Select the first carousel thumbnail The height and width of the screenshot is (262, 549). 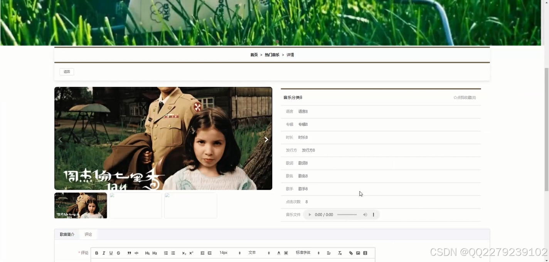81,205
